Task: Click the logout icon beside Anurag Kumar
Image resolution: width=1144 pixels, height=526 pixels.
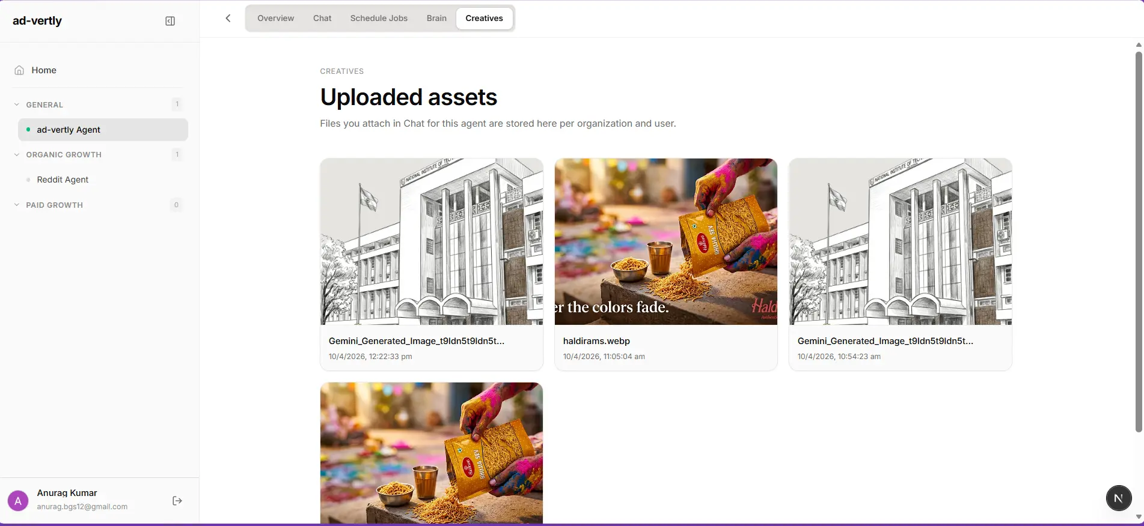Action: coord(177,501)
